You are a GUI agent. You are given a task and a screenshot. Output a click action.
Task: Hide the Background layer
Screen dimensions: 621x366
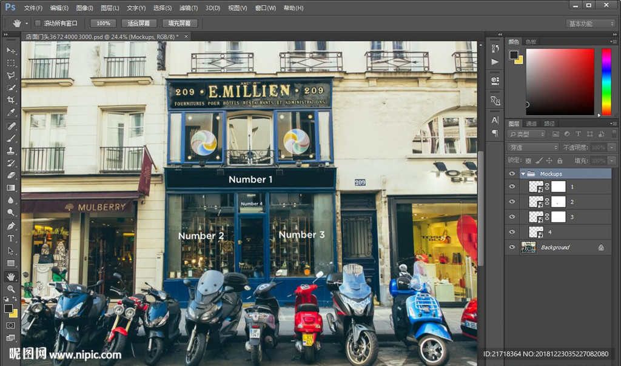coord(512,247)
